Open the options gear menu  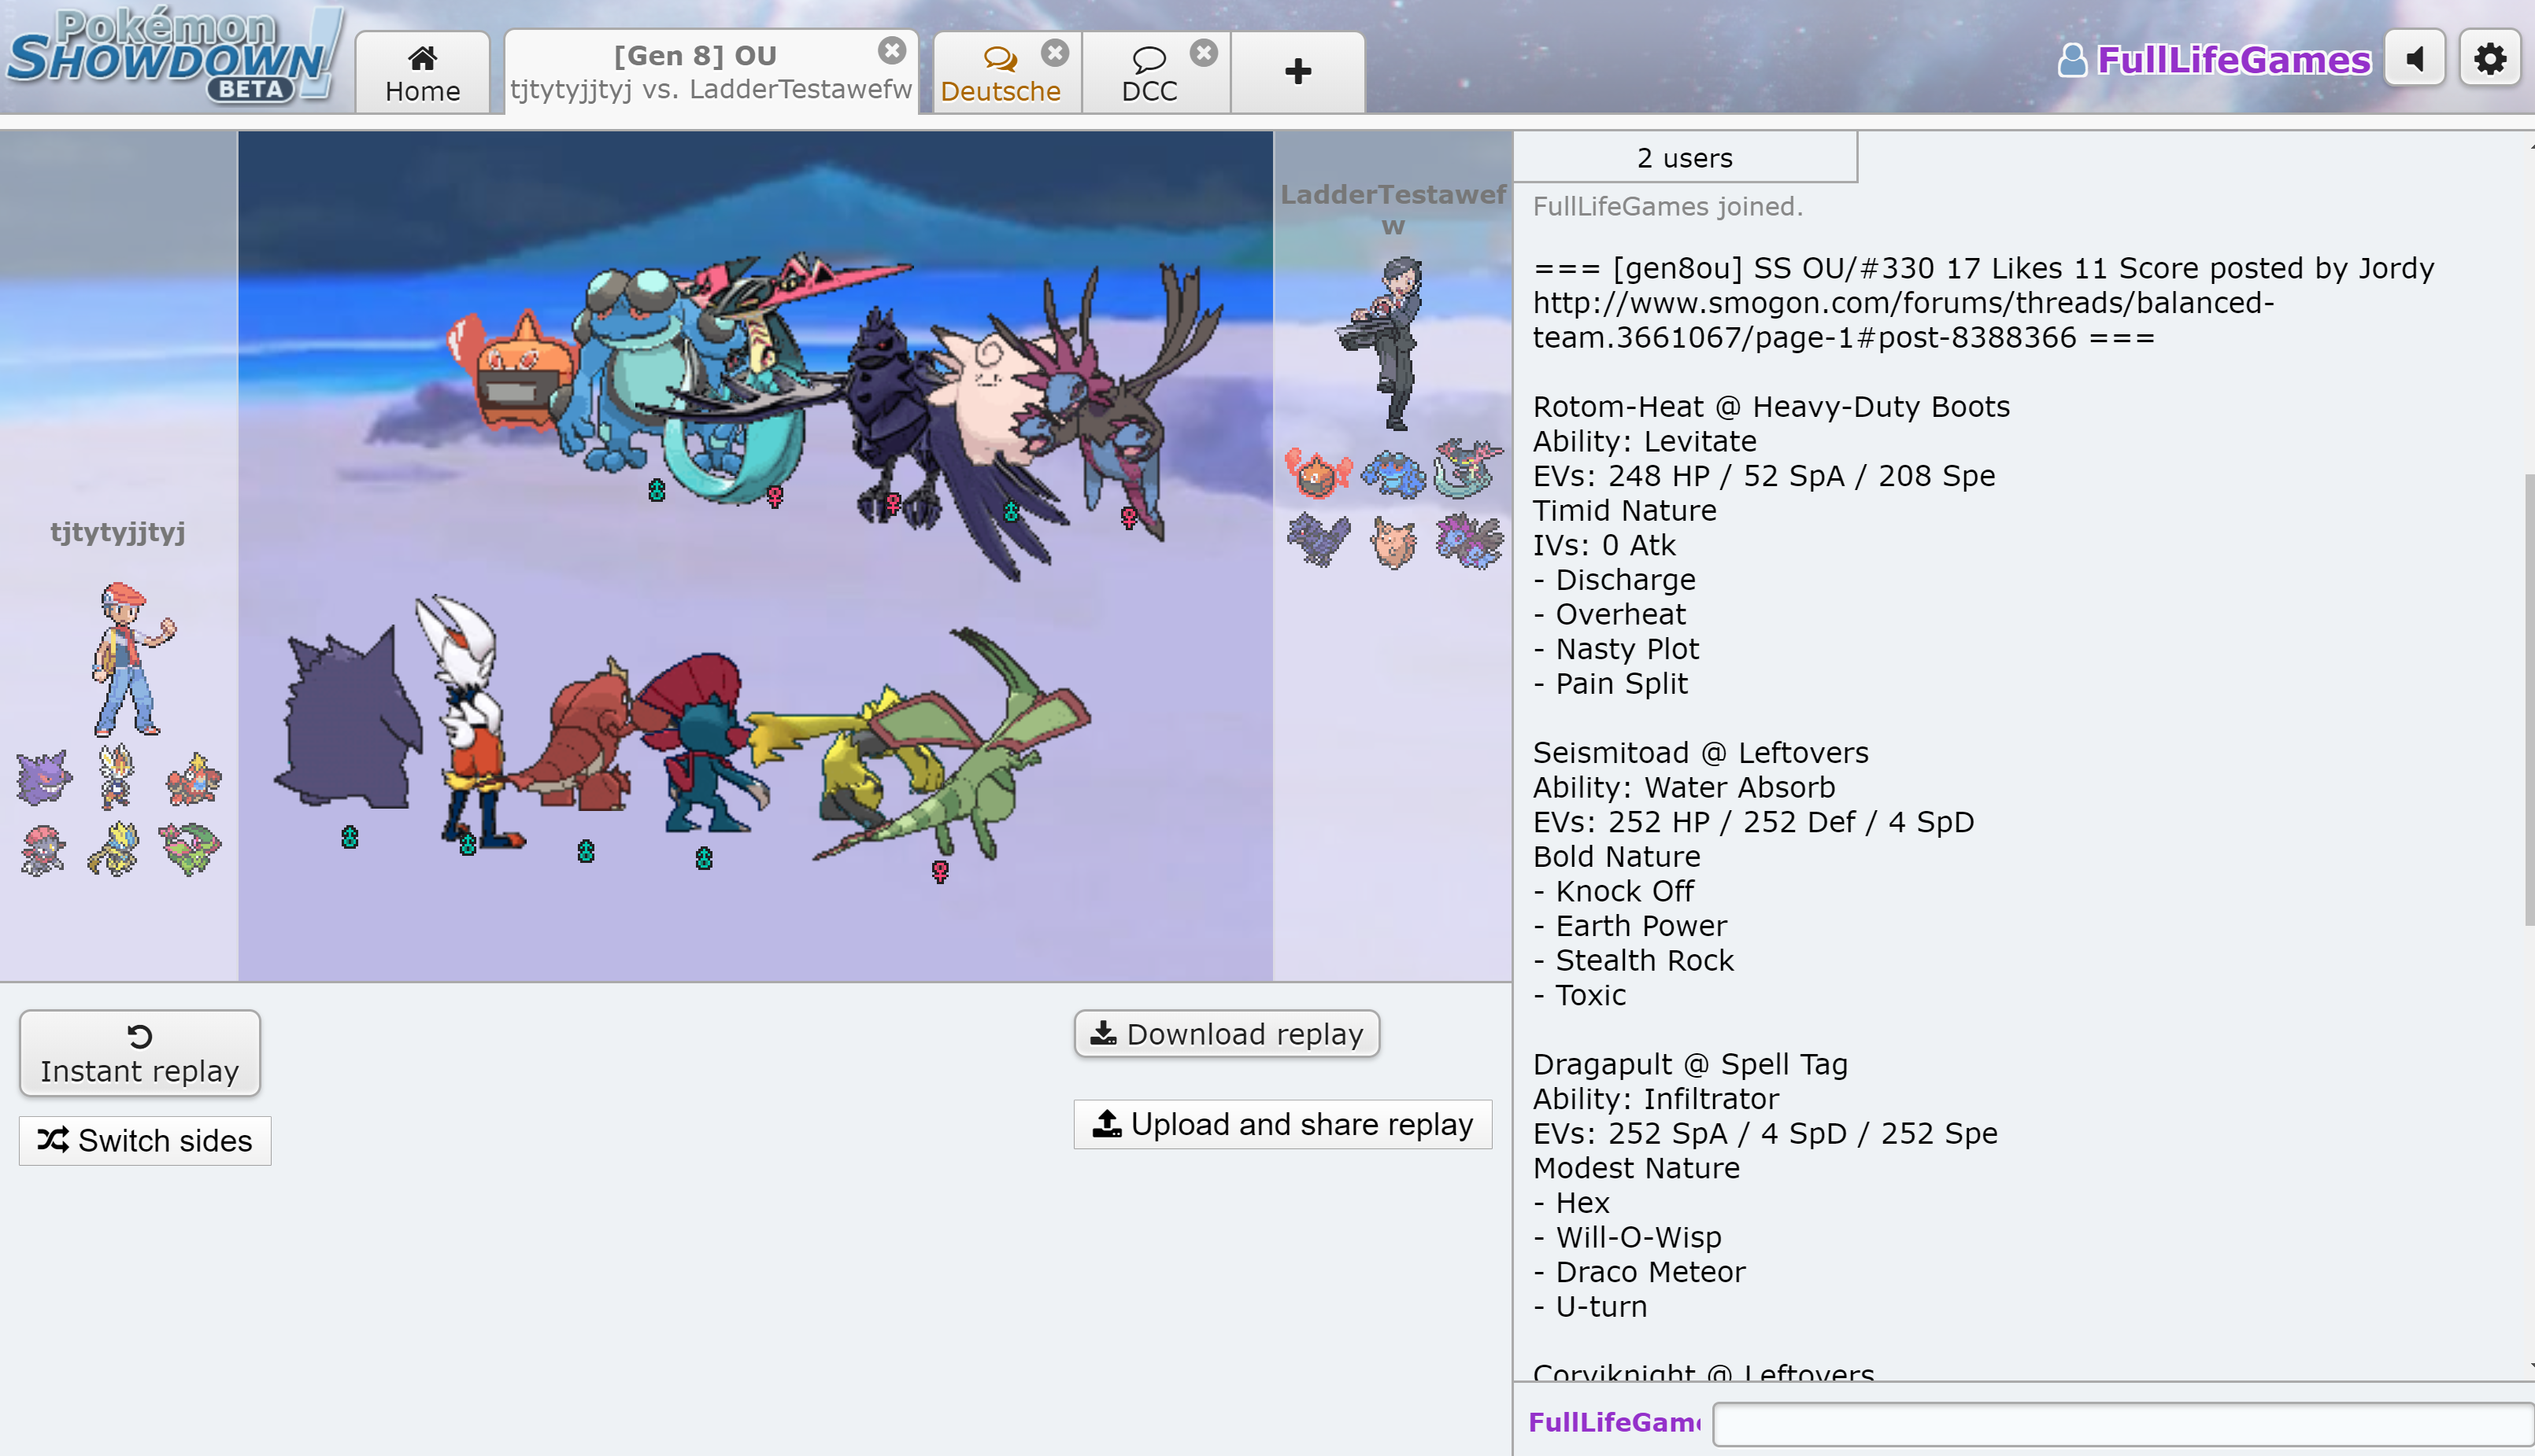click(x=2489, y=59)
